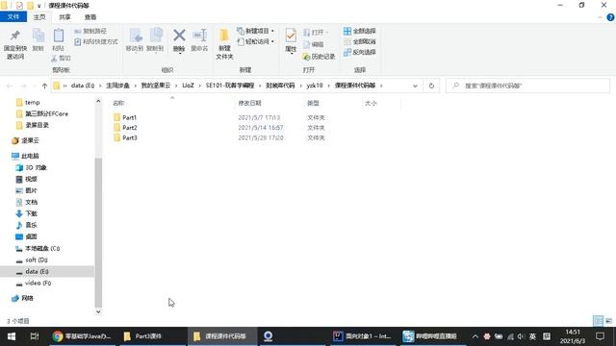Select Paste shortcut in clipboard group
616x346 pixels.
96,41
